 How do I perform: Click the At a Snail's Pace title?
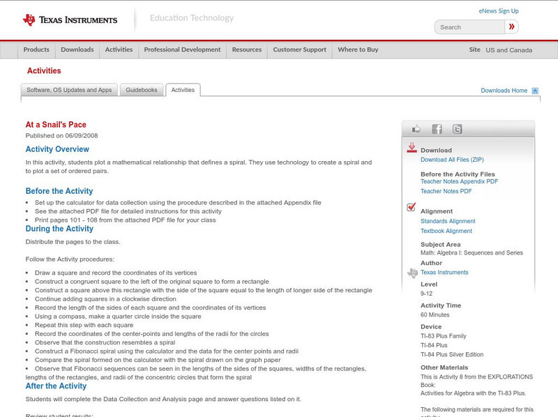tap(56, 125)
